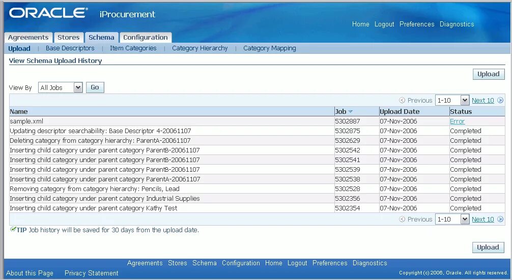Click the Next 10 link above the table

click(x=483, y=101)
